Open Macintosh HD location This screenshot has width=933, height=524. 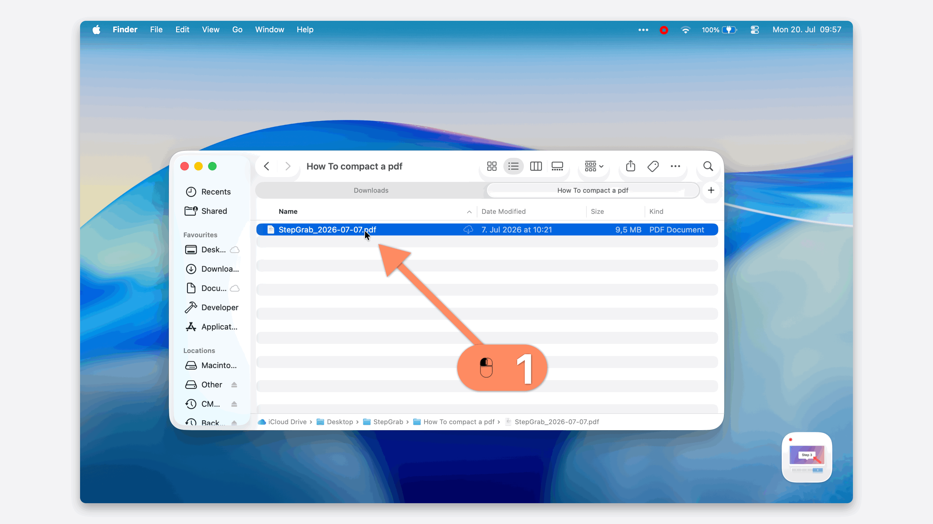[x=211, y=365]
